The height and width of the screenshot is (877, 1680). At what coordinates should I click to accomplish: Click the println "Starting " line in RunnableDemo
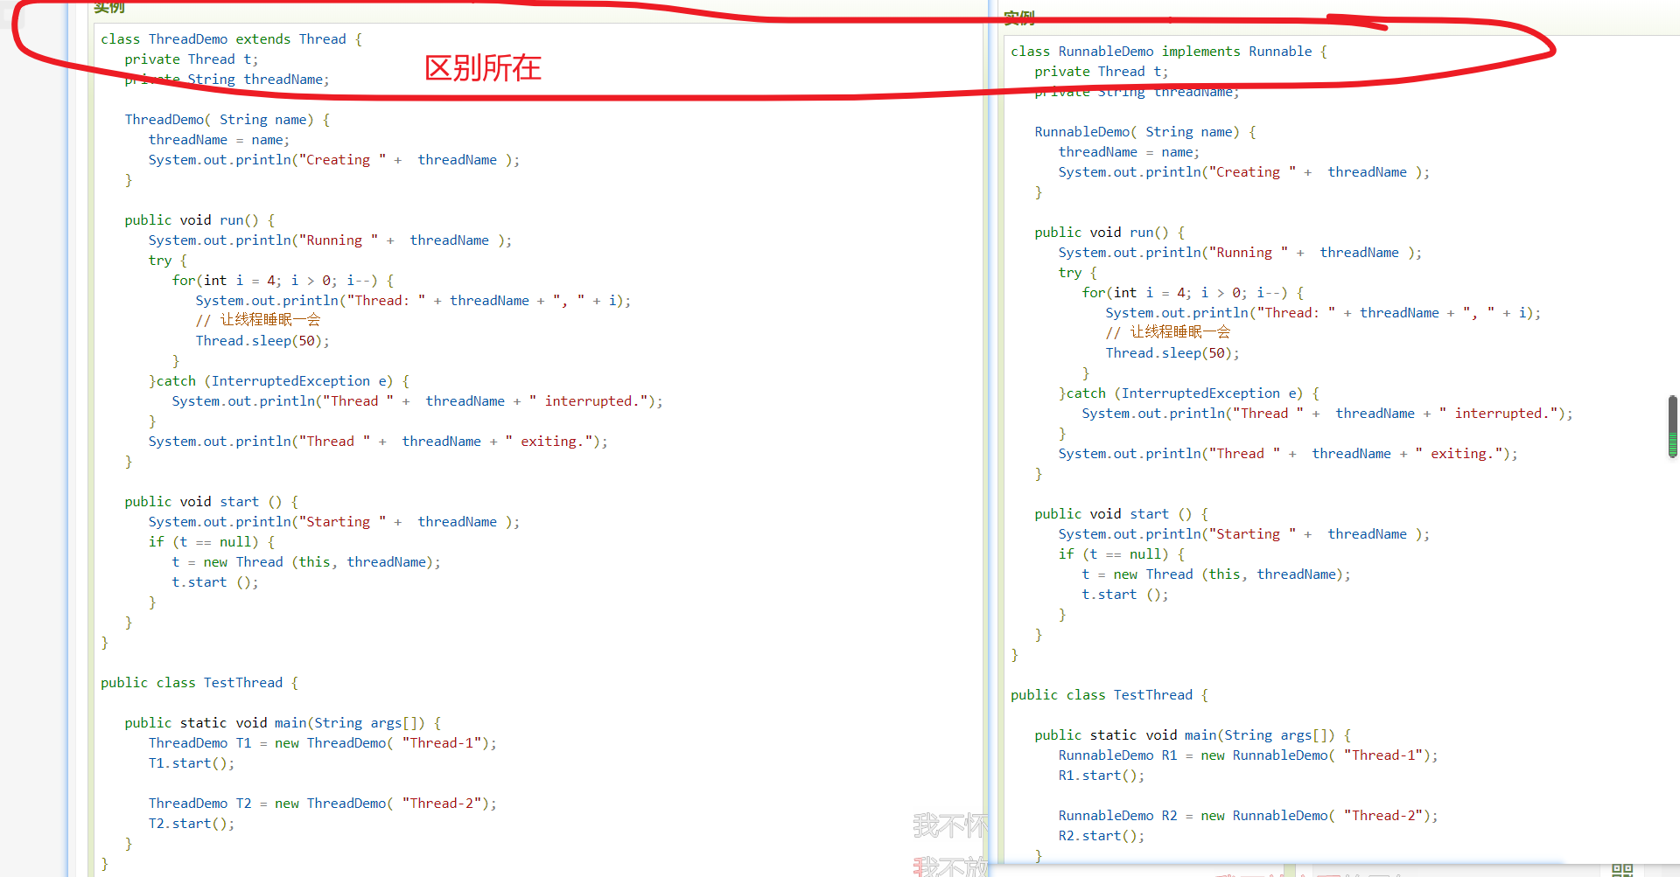point(1244,534)
